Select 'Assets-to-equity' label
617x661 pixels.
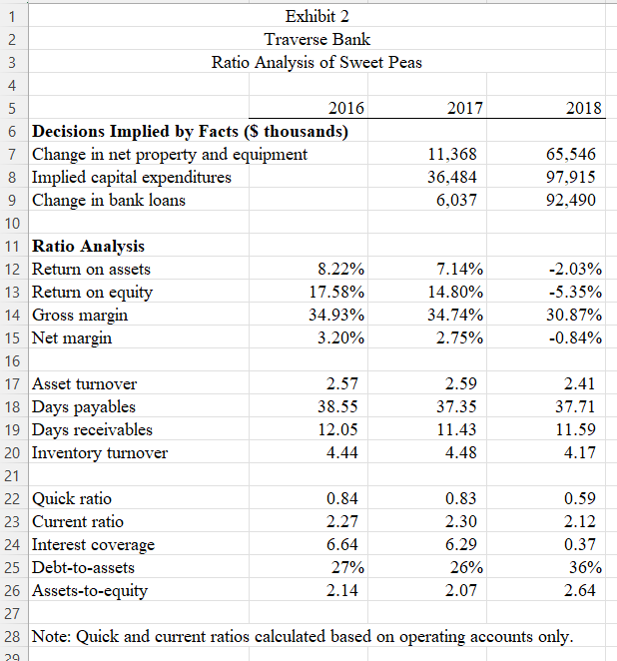coord(90,591)
